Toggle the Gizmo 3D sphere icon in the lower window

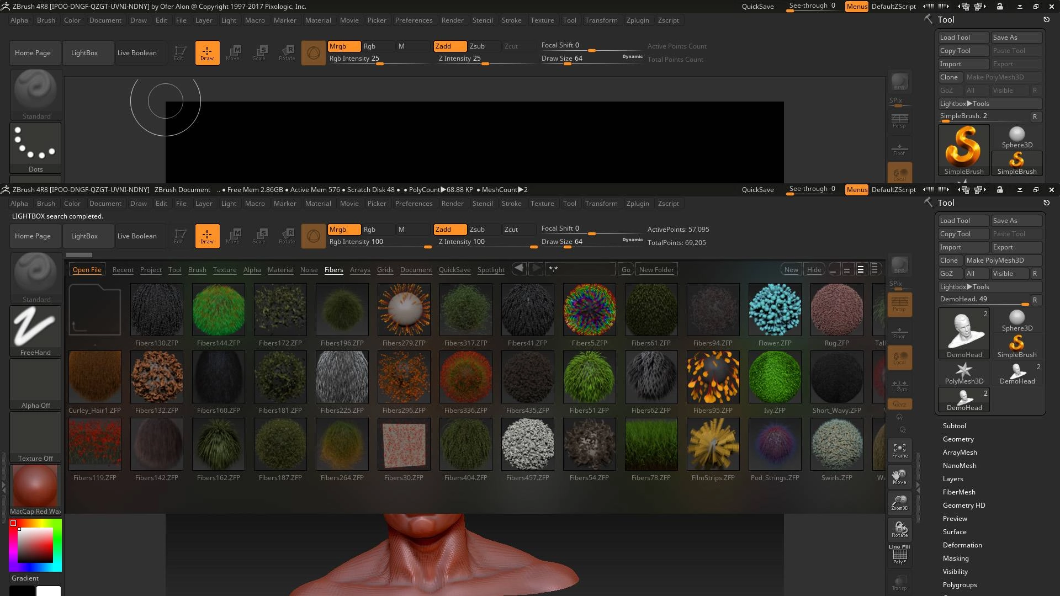click(314, 236)
